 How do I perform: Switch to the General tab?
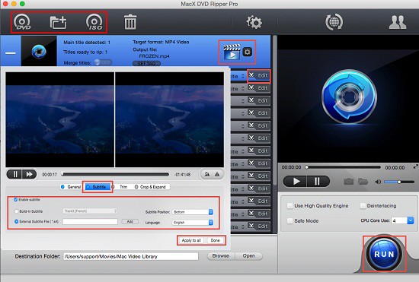[71, 187]
